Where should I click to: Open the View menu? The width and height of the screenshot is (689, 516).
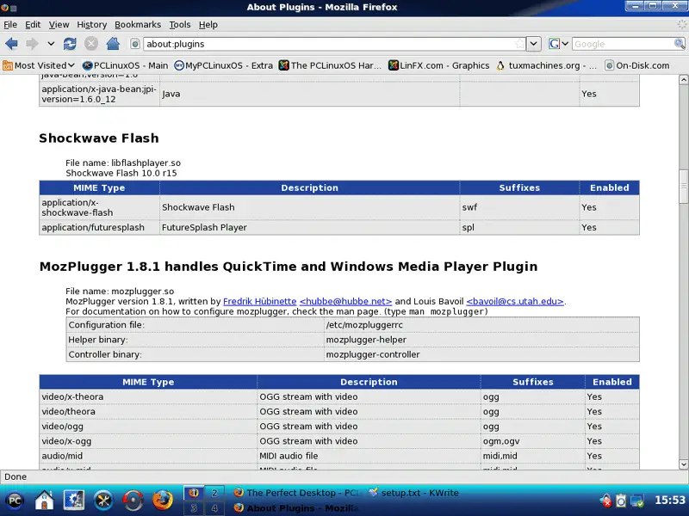click(x=59, y=25)
